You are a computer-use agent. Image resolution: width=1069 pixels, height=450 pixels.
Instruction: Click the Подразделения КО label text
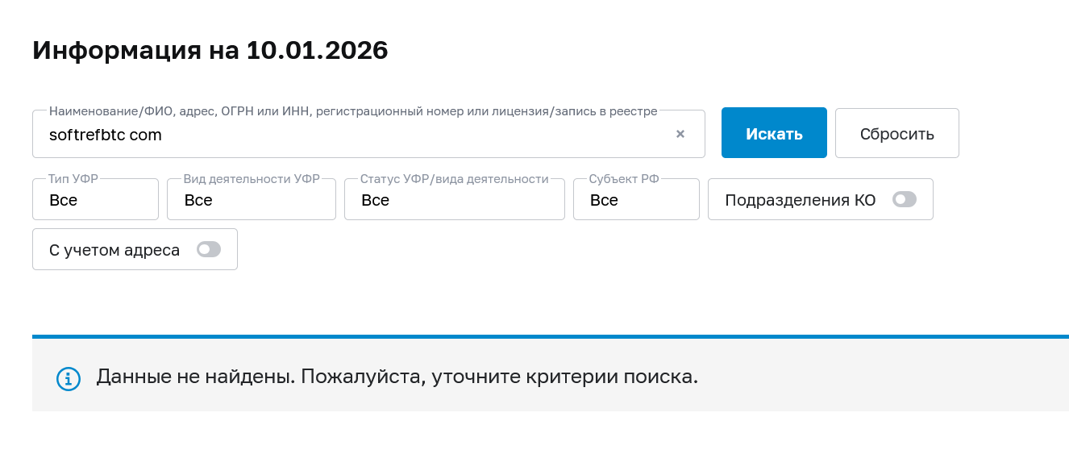pyautogui.click(x=800, y=201)
